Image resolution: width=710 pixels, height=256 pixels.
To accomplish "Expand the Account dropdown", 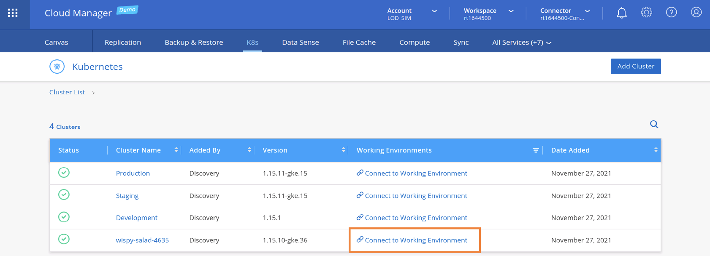I will [434, 11].
